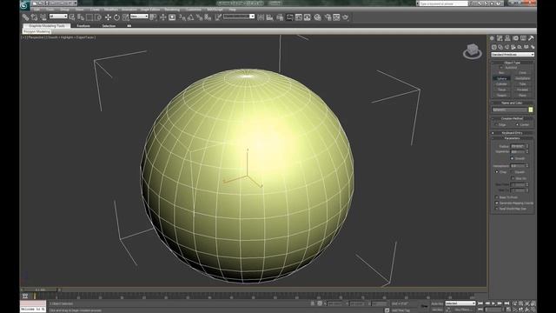Open the Select by Name dialog icon
The width and height of the screenshot is (556, 313).
pyautogui.click(x=81, y=17)
